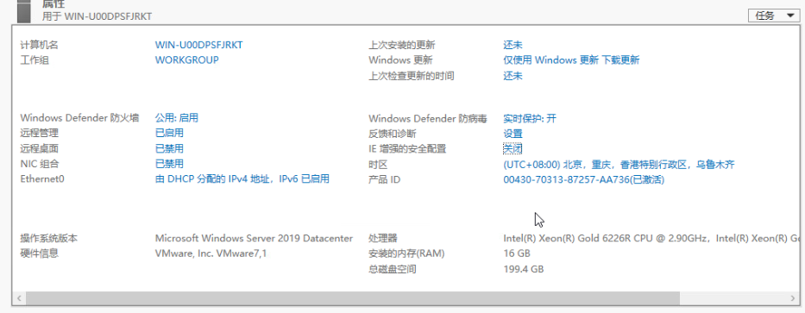
Task: Click the horizontal scrollbar right arrow
Action: 793,298
